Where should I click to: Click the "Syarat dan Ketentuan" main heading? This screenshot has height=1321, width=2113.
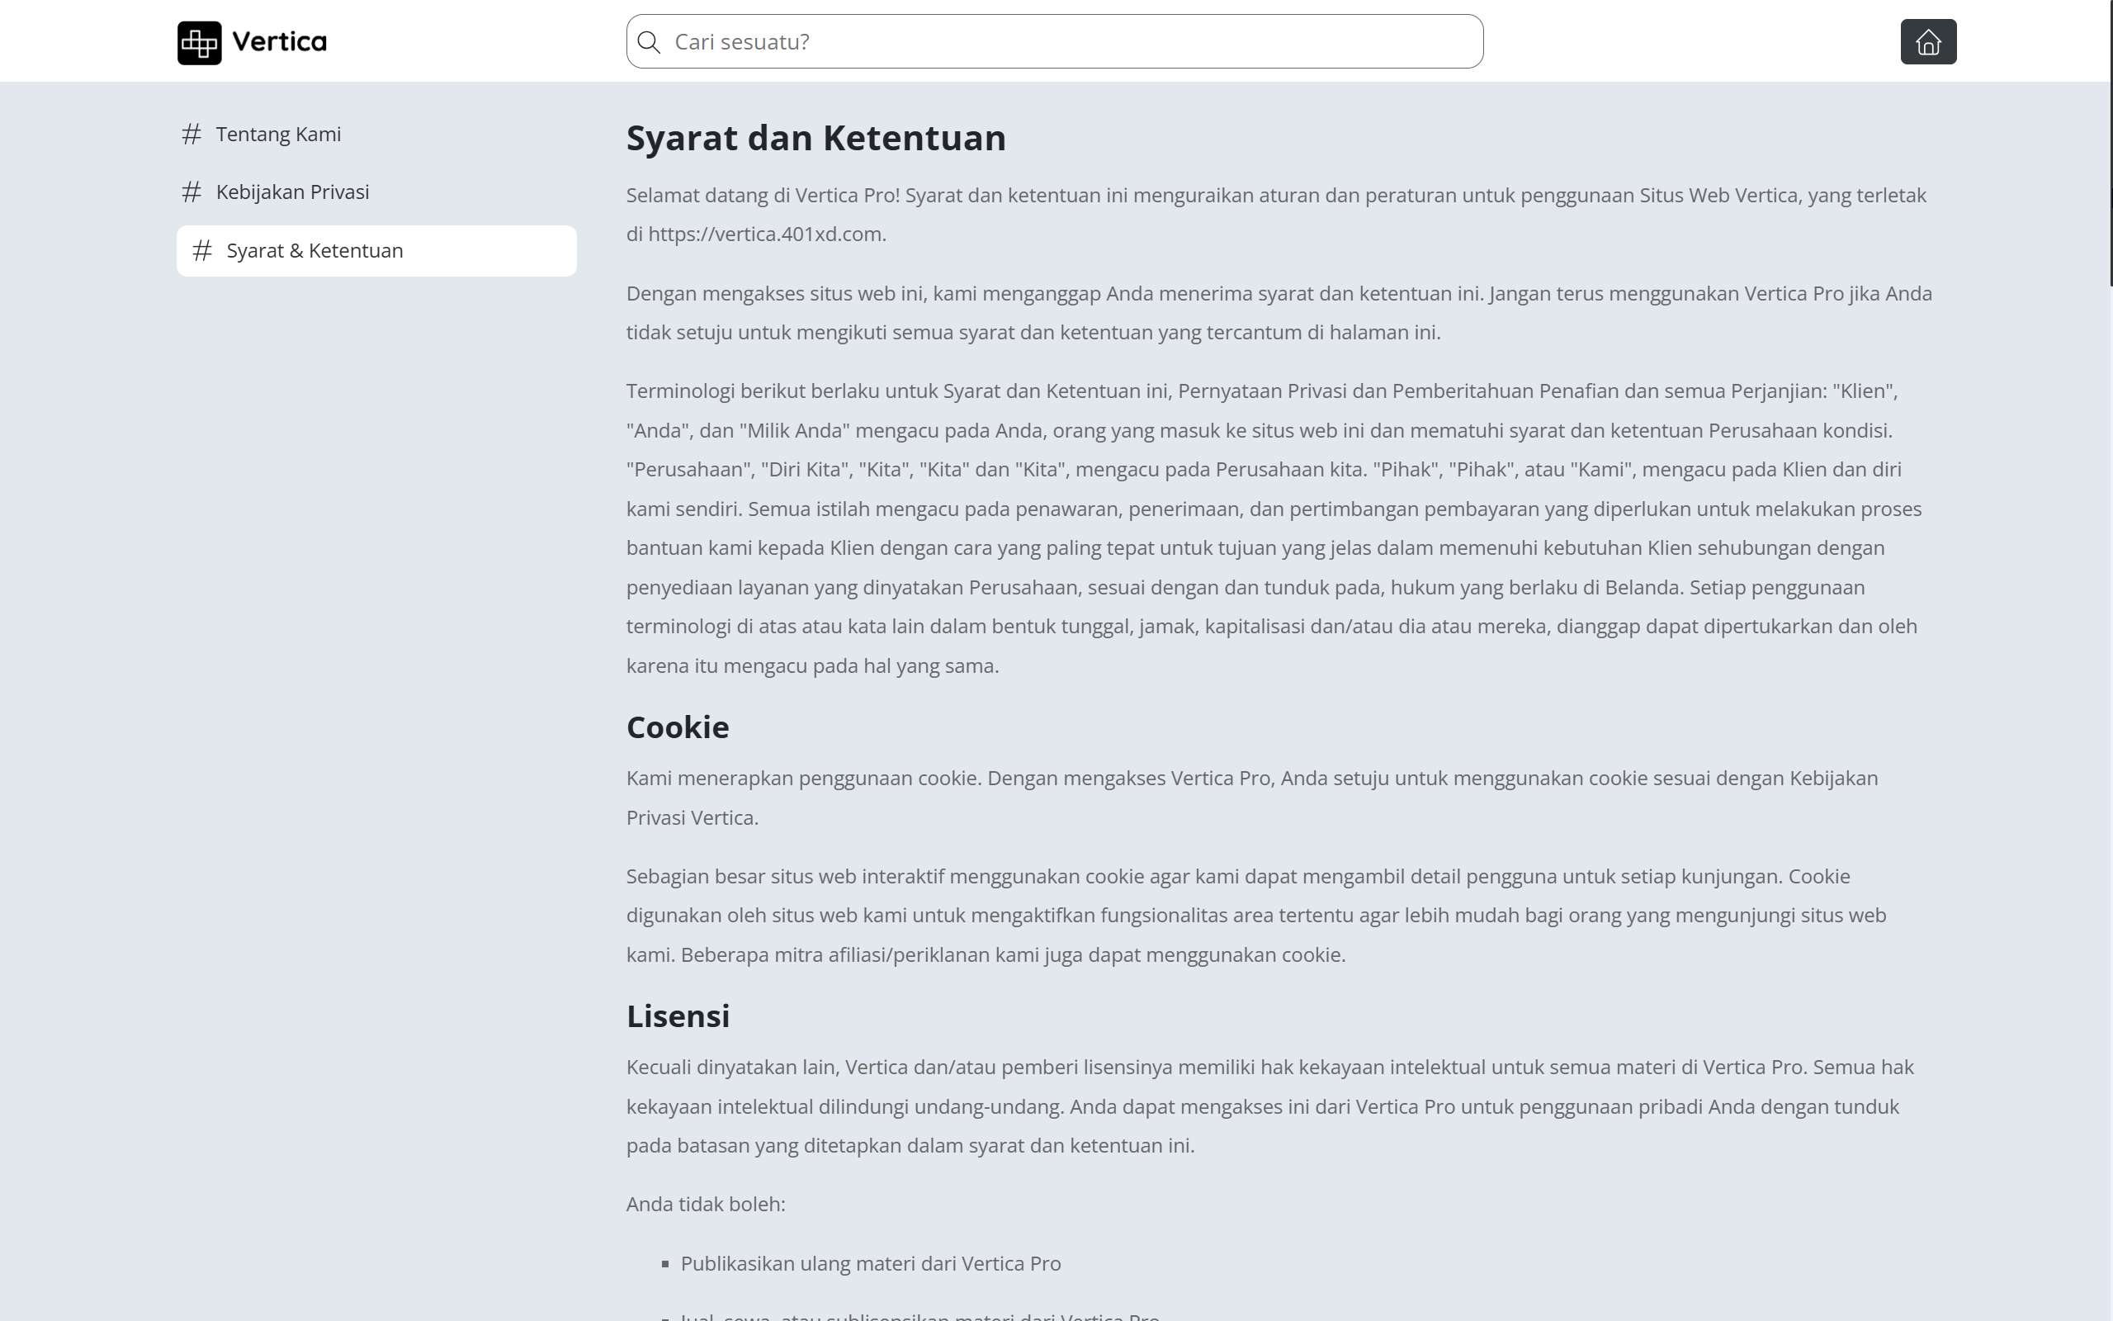(815, 138)
